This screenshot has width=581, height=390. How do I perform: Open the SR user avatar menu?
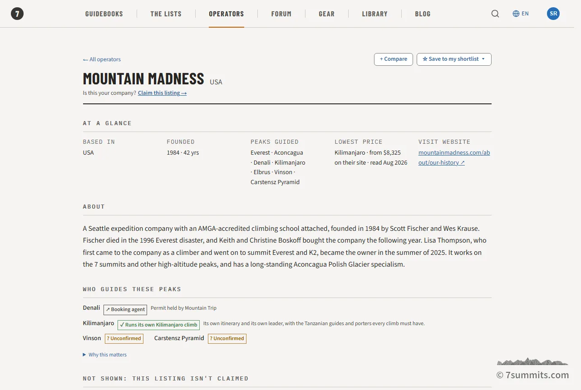[x=553, y=14]
